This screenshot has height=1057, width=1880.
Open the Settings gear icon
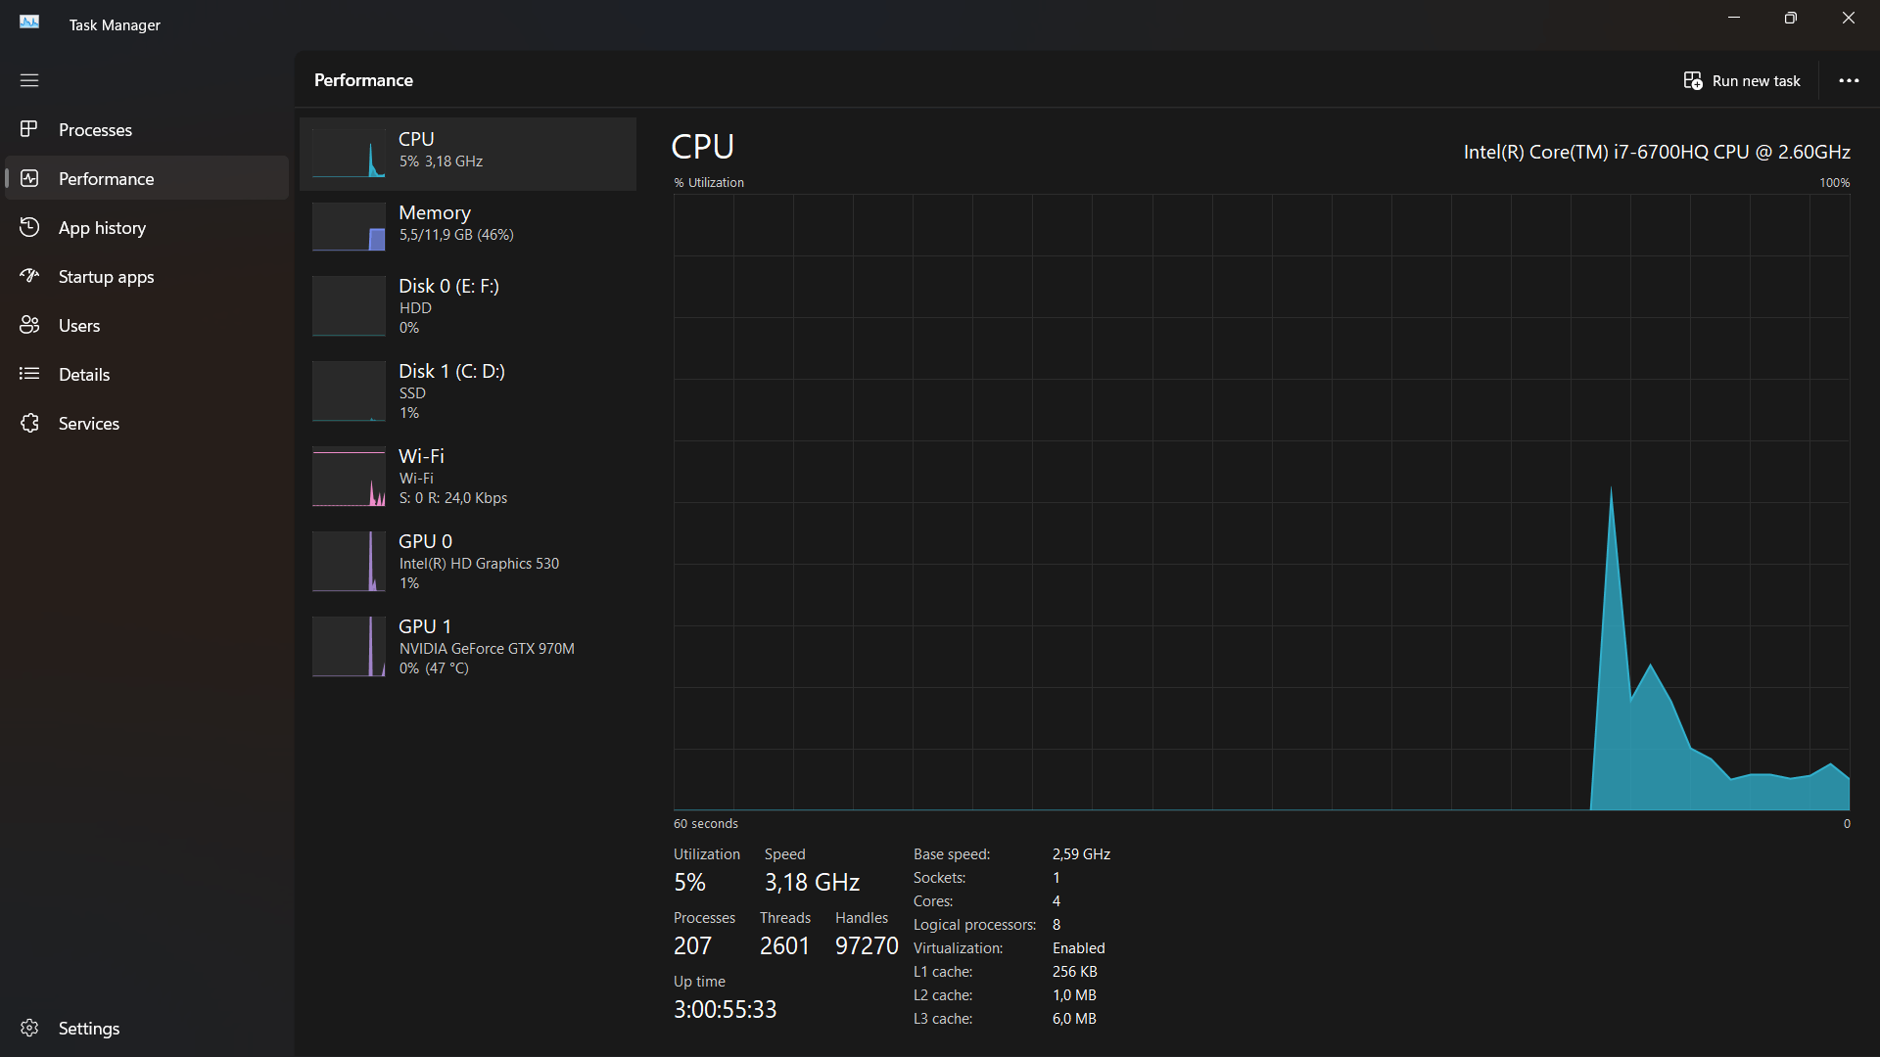[x=29, y=1028]
